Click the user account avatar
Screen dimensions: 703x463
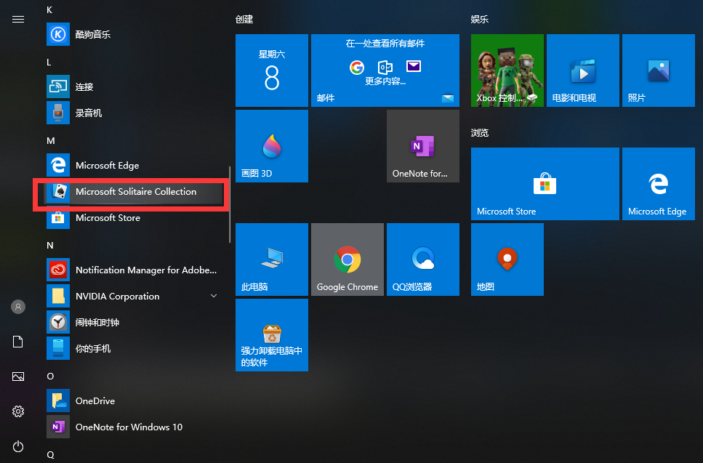[x=17, y=306]
